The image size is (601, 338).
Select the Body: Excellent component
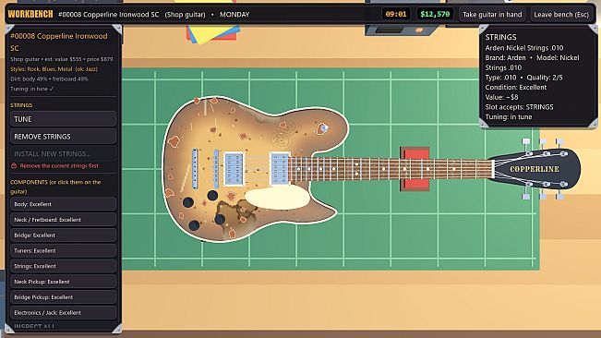tap(63, 204)
